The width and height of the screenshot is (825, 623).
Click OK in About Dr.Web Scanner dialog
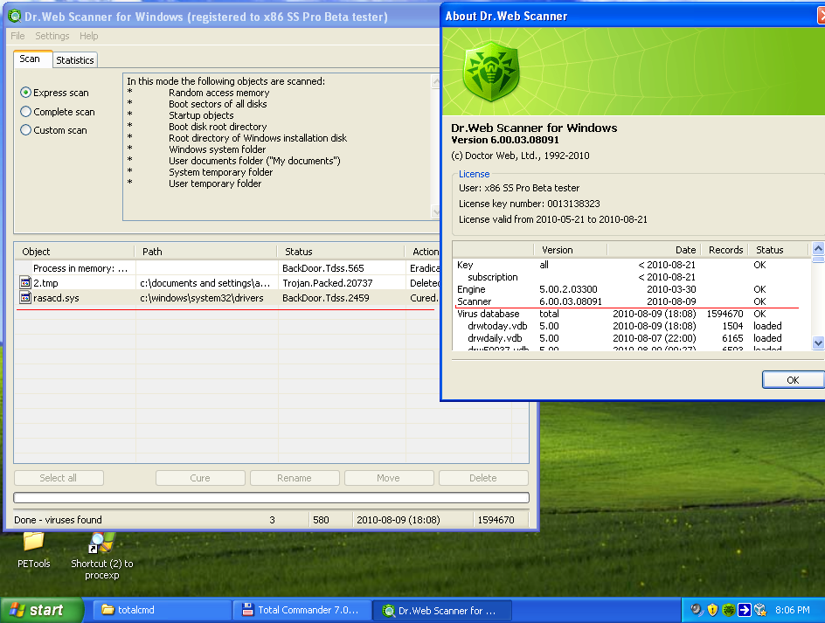793,380
